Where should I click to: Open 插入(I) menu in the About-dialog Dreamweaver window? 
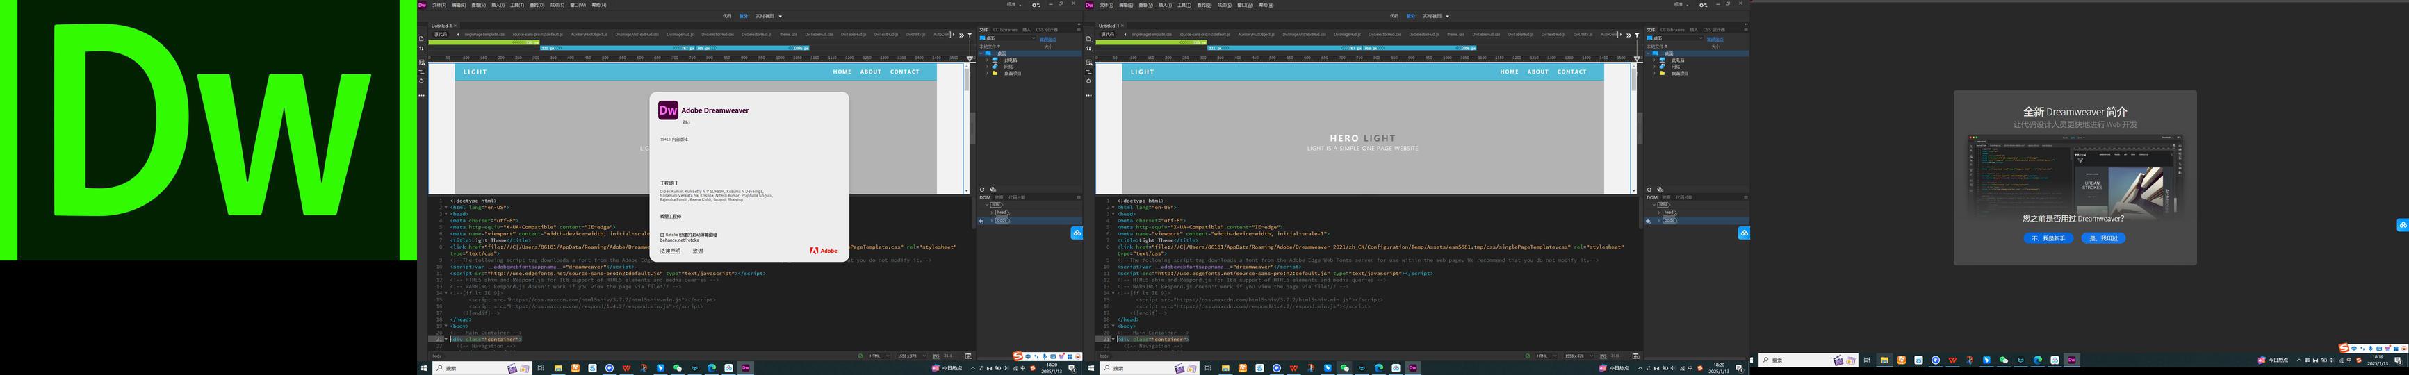coord(498,5)
